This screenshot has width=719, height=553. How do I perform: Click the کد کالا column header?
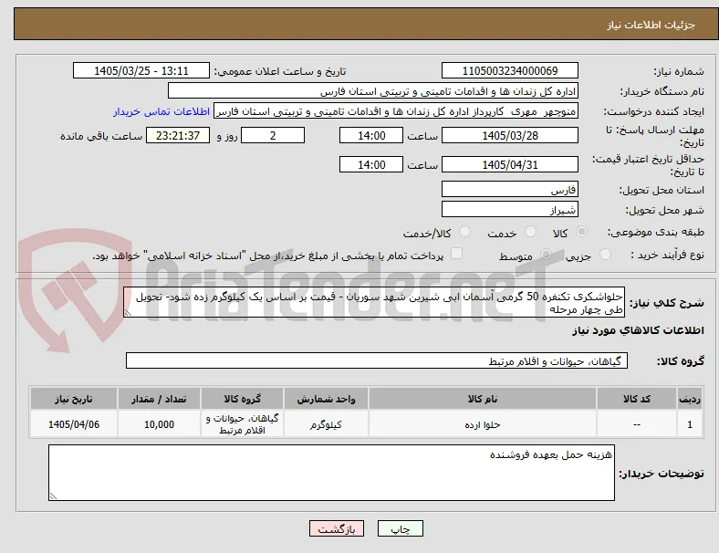637,399
